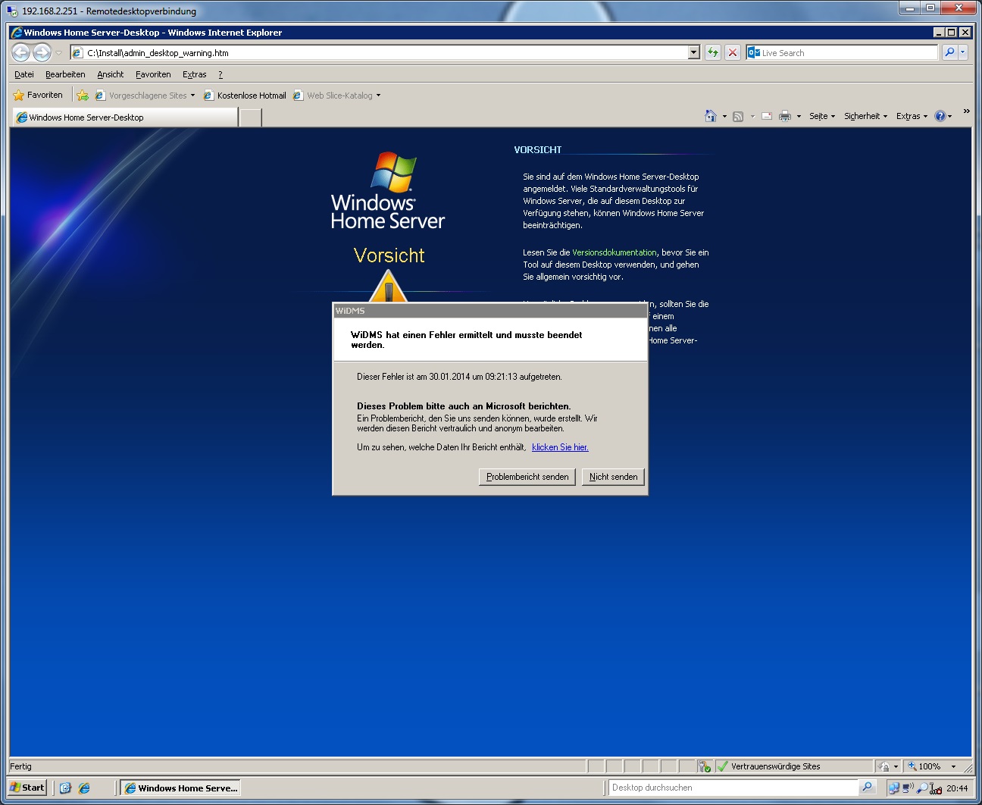Open Kostenlose Hotmail favorite link
The height and width of the screenshot is (805, 982).
tap(245, 96)
